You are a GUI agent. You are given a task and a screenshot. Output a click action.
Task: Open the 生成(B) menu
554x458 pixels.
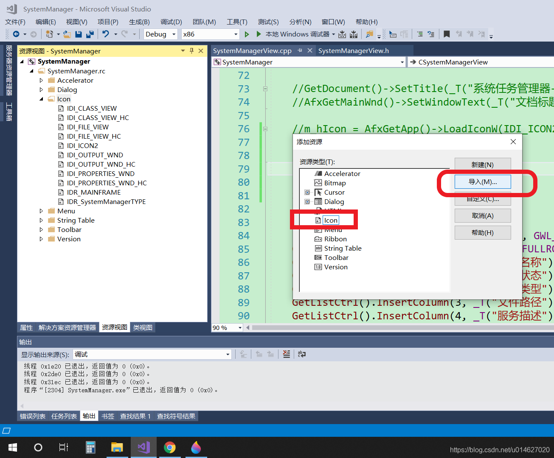coord(139,22)
